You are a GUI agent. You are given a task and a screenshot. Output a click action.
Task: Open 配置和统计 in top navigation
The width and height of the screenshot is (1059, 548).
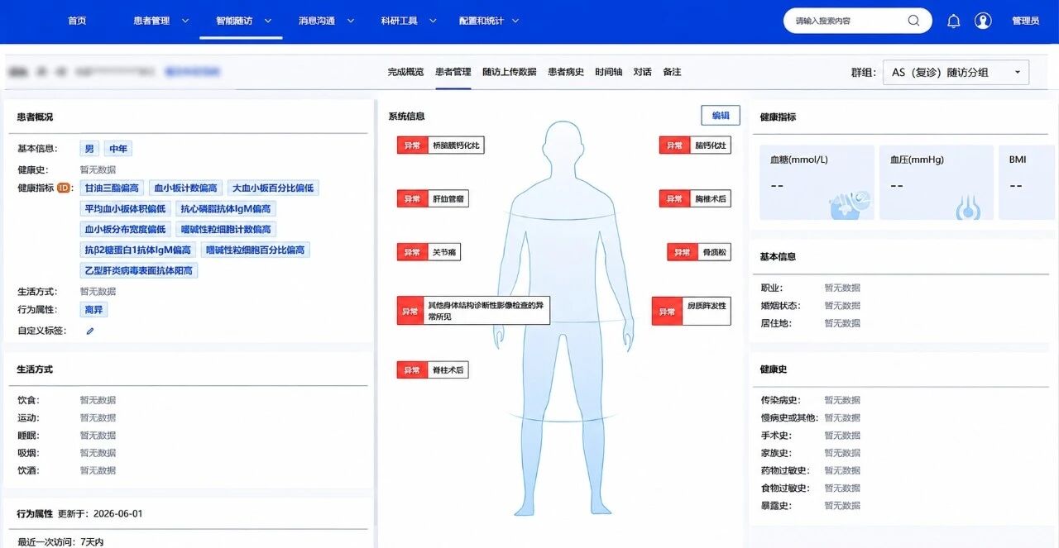[x=482, y=21]
